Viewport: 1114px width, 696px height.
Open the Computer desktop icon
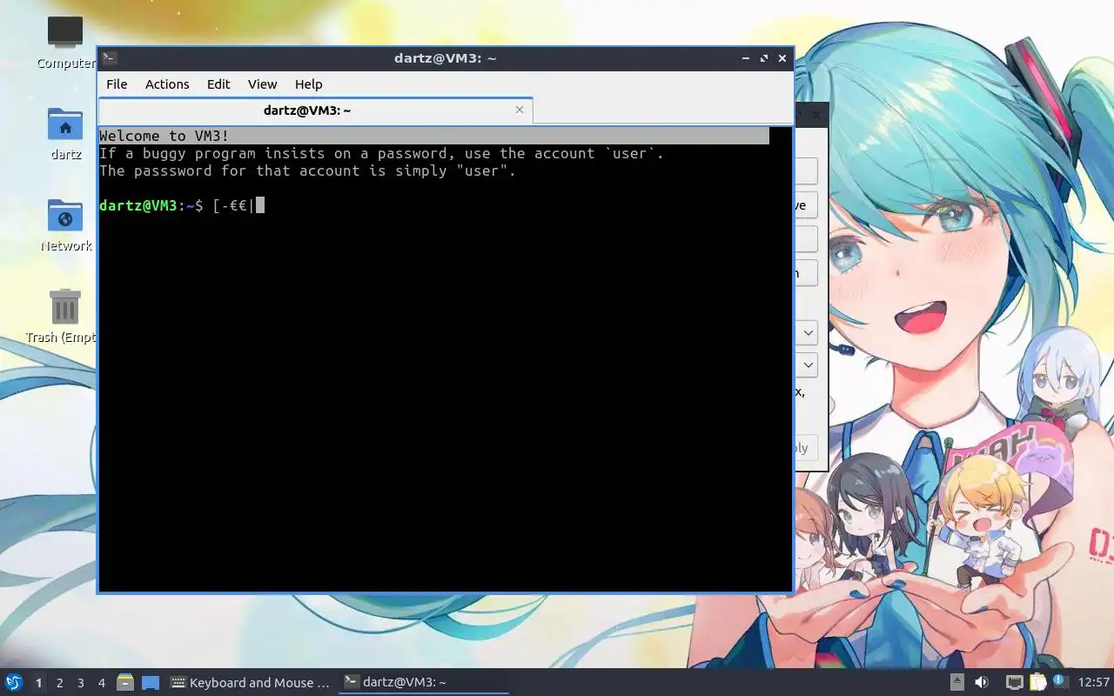coord(65,42)
